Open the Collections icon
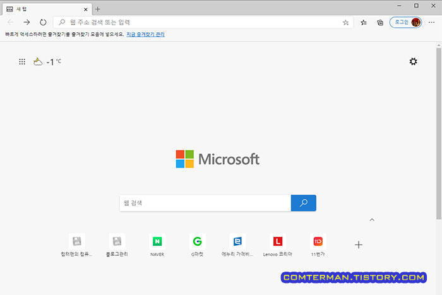The height and width of the screenshot is (295, 442). [380, 22]
